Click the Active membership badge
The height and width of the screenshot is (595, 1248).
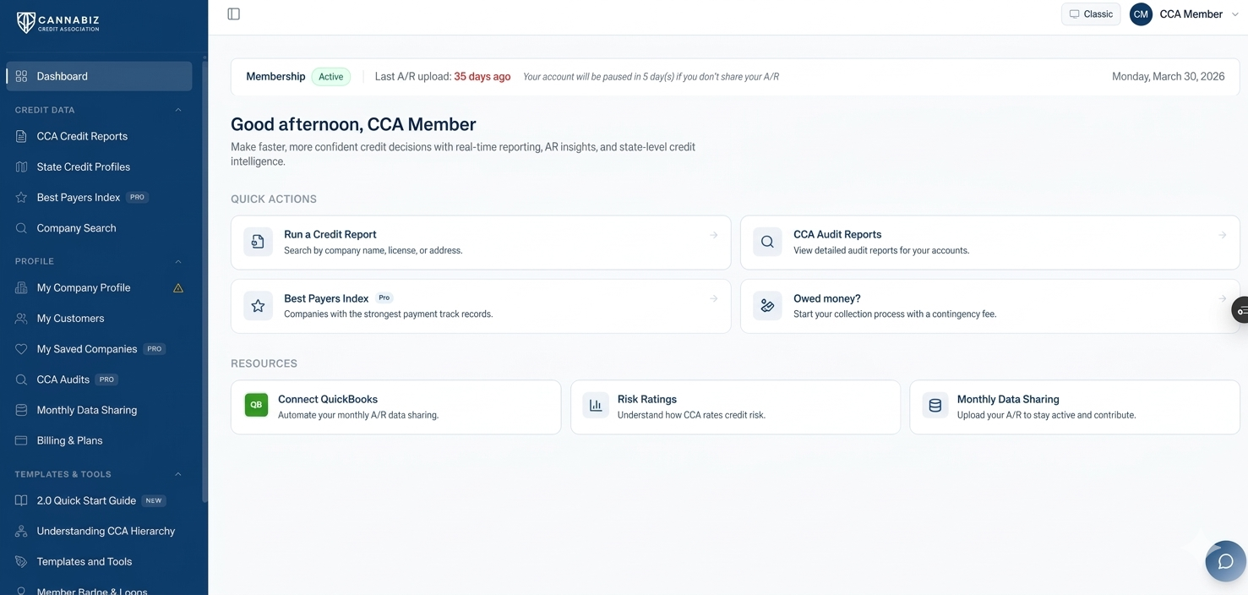pos(331,77)
